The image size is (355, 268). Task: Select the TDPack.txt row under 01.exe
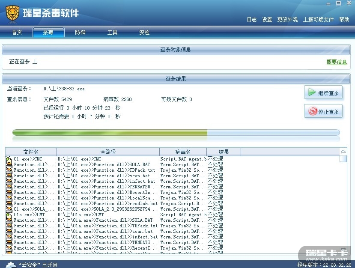[106, 170]
